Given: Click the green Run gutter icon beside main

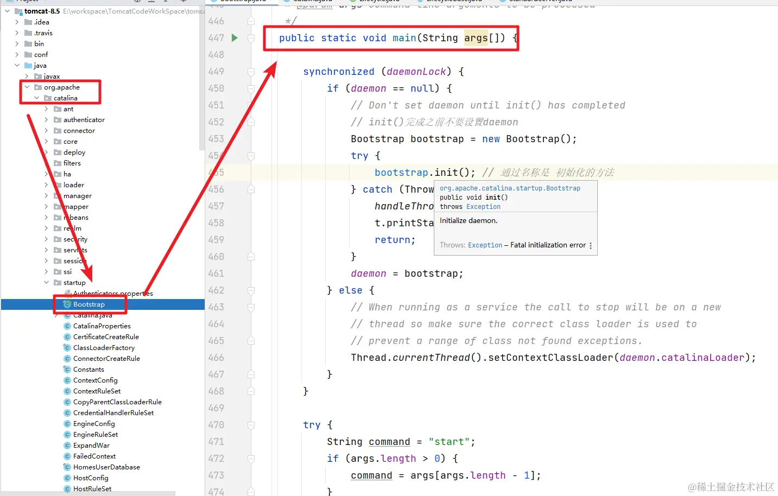Looking at the screenshot, I should pyautogui.click(x=235, y=38).
